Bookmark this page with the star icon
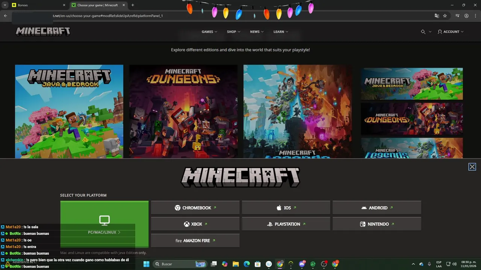The image size is (481, 270). click(445, 16)
